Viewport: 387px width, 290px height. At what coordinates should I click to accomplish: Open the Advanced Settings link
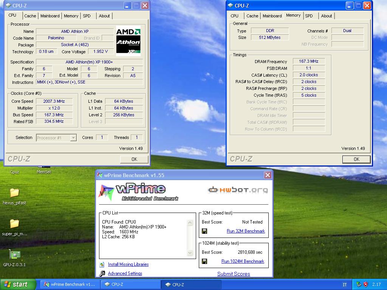click(125, 273)
